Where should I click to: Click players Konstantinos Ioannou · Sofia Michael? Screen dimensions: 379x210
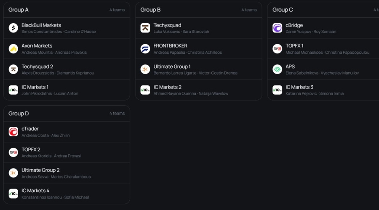tap(55, 197)
